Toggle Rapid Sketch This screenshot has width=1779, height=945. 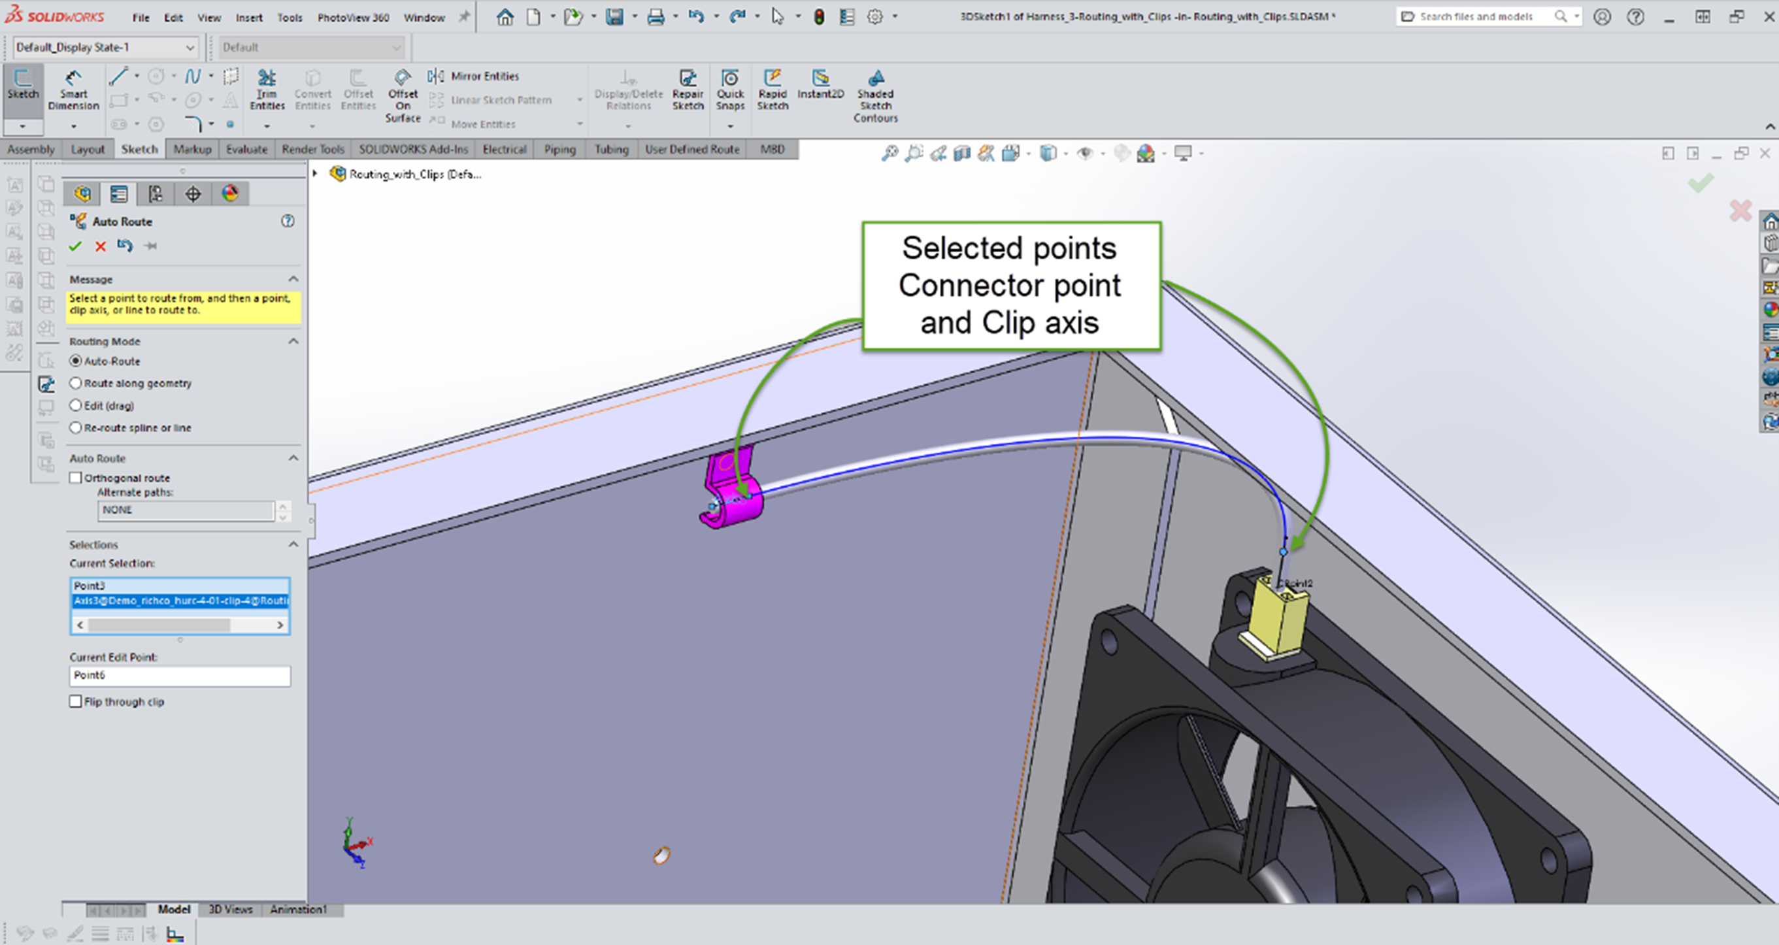[x=772, y=90]
